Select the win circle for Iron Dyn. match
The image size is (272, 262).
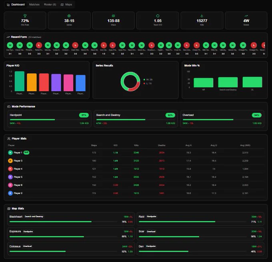[10, 45]
